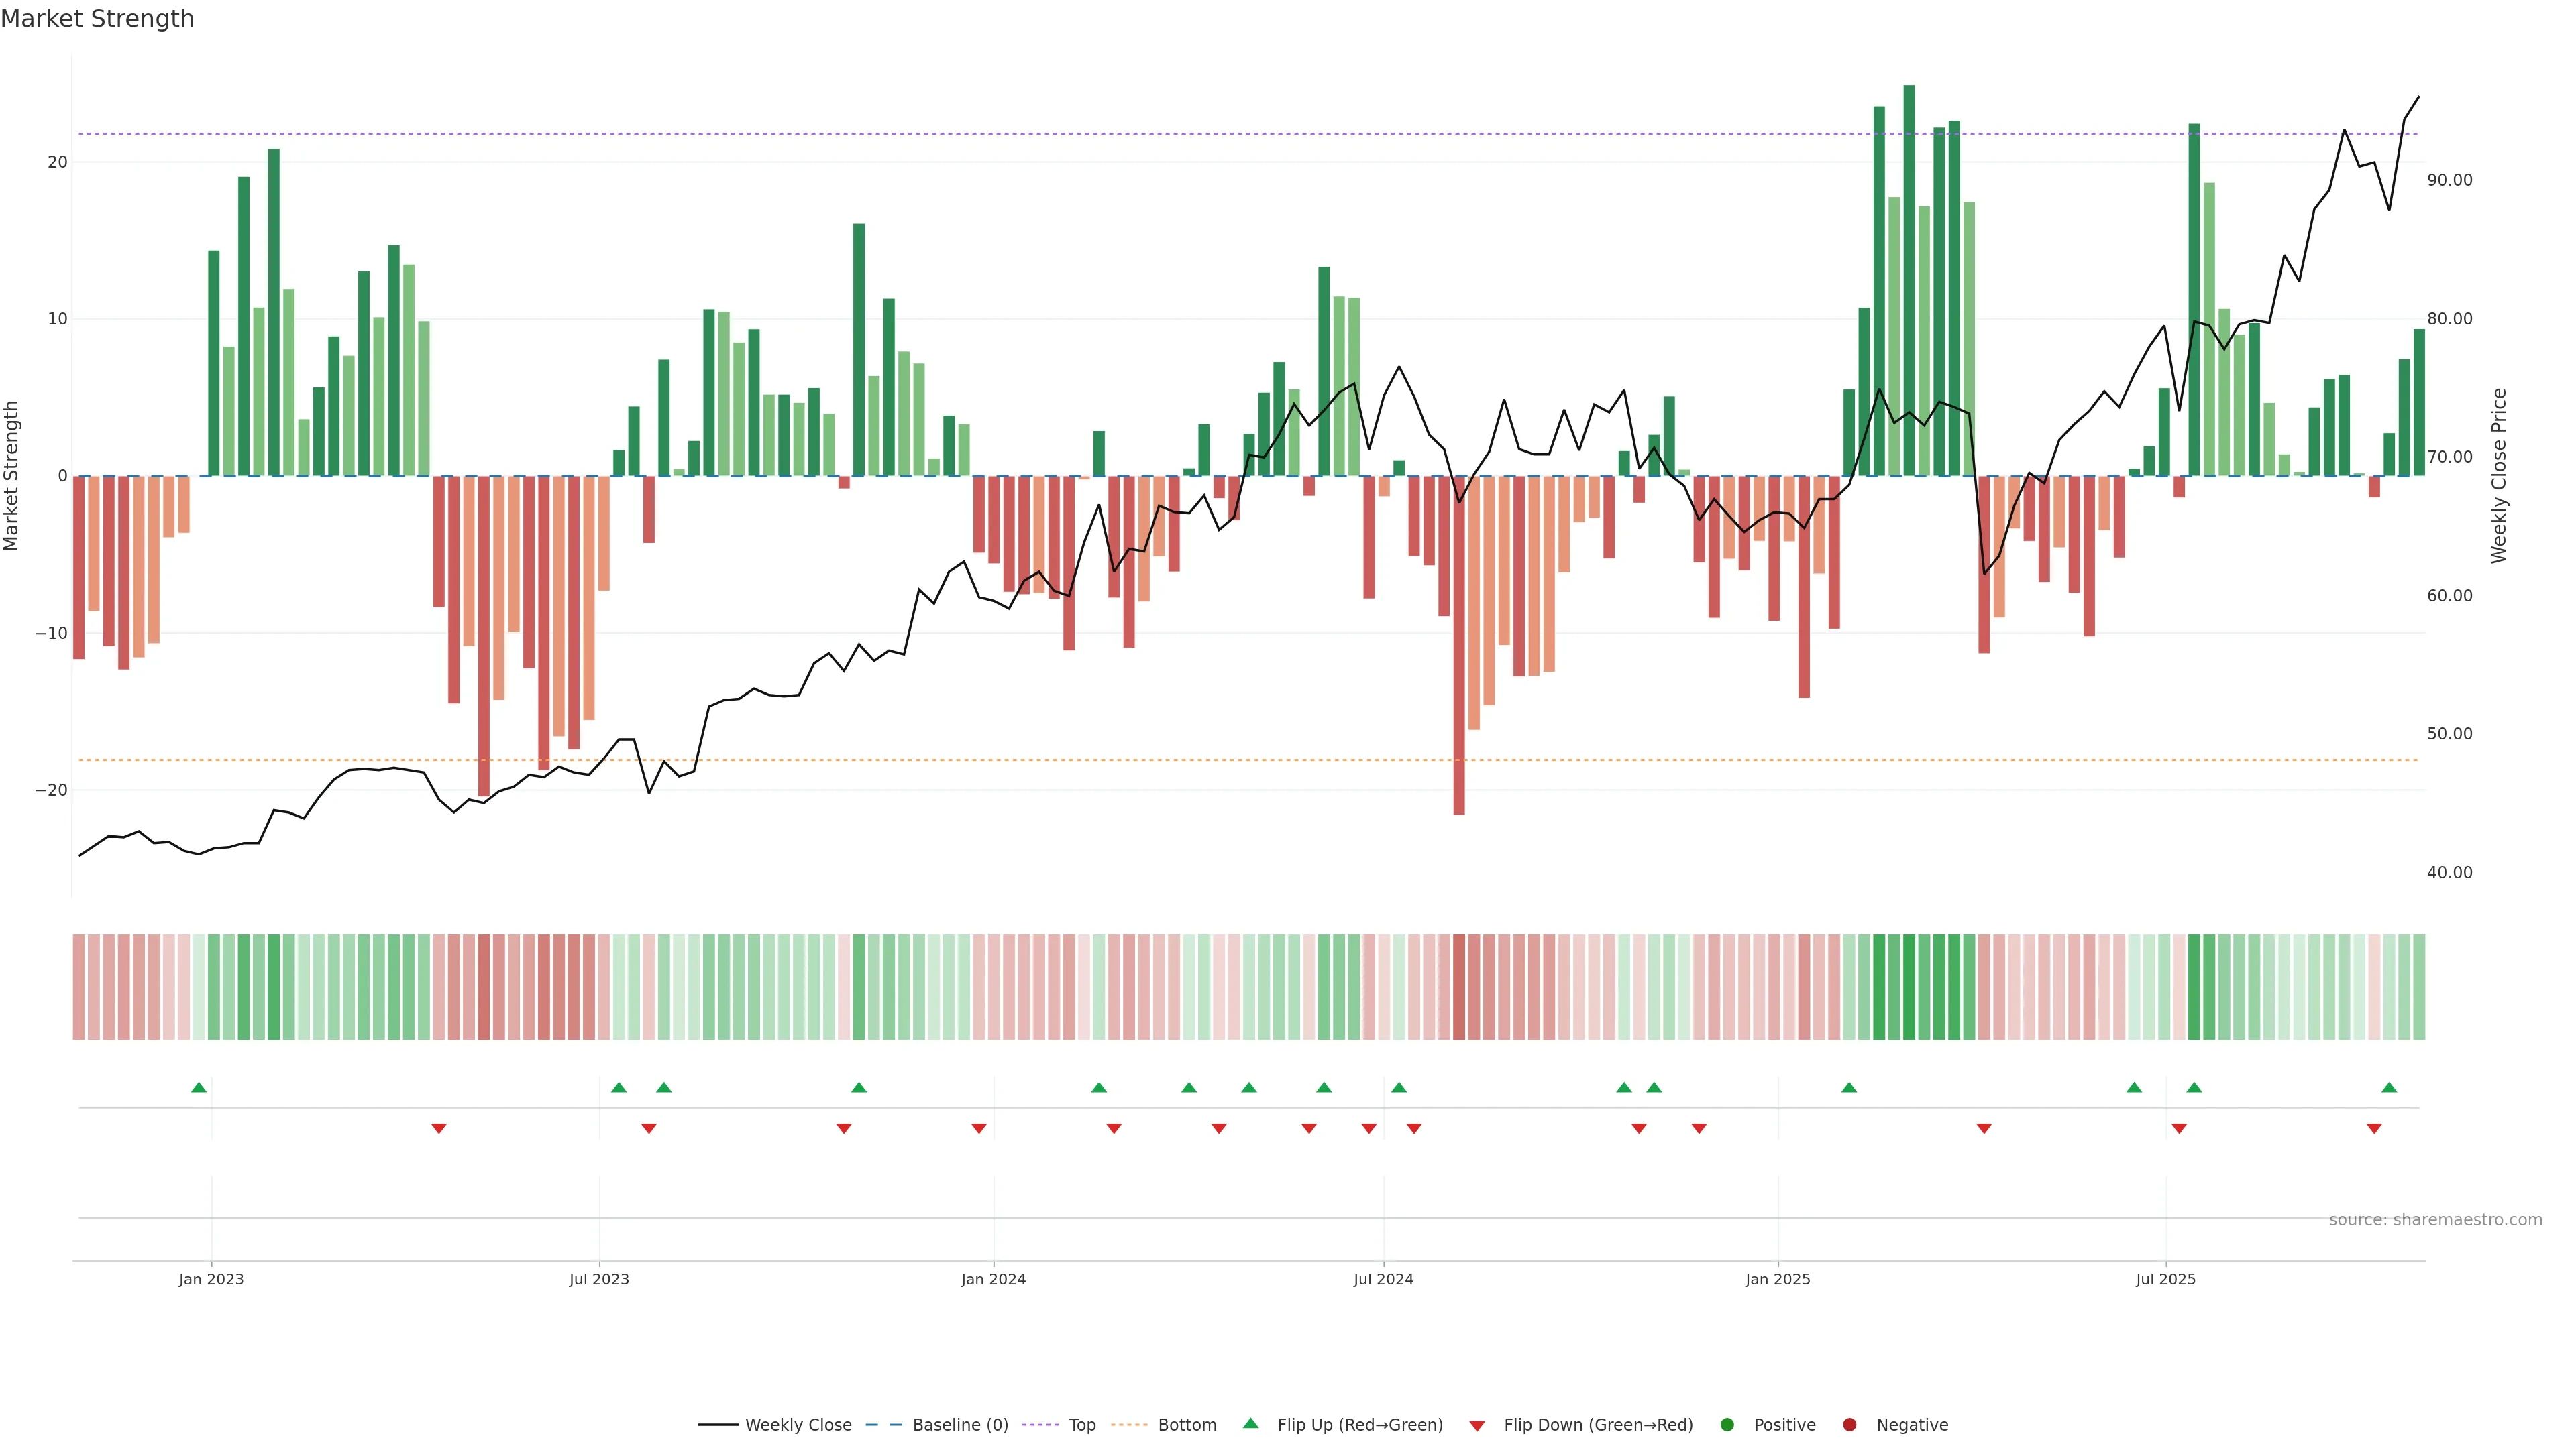Click Flip Down red triangle legend icon
Viewport: 2576px width, 1448px height.
[x=1477, y=1426]
